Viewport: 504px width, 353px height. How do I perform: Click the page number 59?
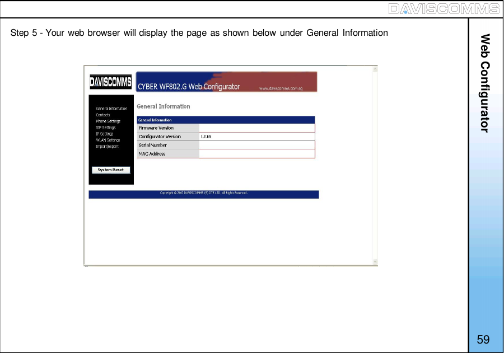coord(484,340)
